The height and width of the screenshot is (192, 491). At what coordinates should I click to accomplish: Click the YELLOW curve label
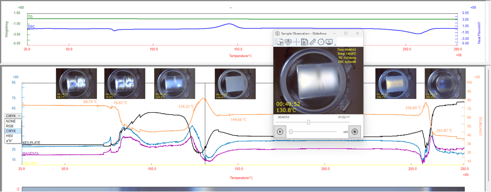(29, 163)
